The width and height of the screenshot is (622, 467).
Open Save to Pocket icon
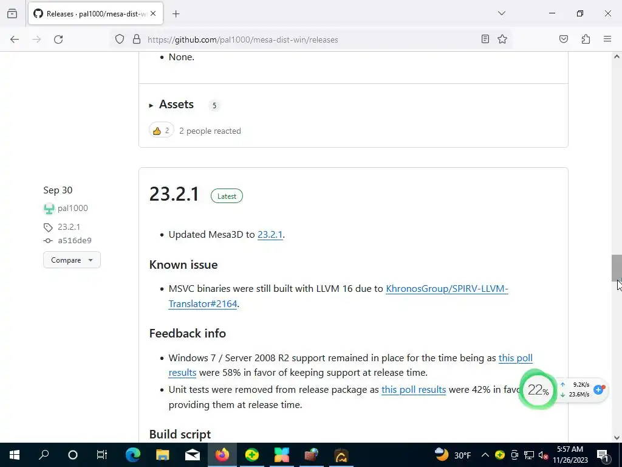coord(563,39)
